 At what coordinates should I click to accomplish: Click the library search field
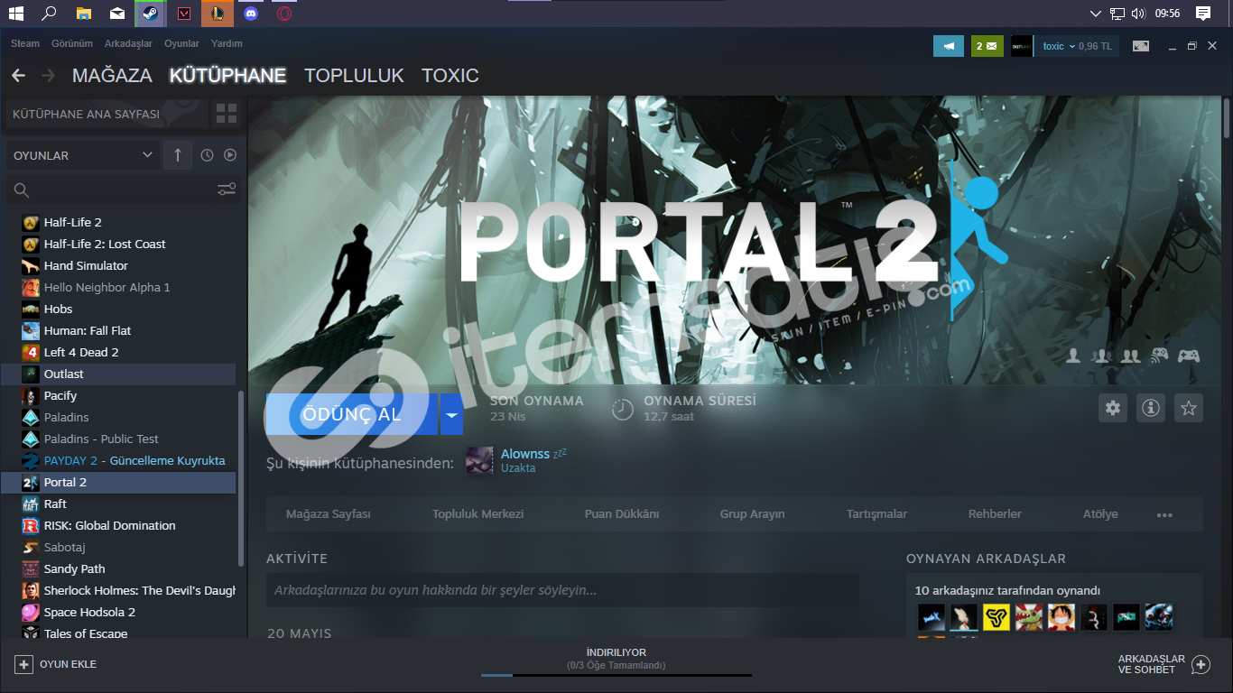pos(108,189)
